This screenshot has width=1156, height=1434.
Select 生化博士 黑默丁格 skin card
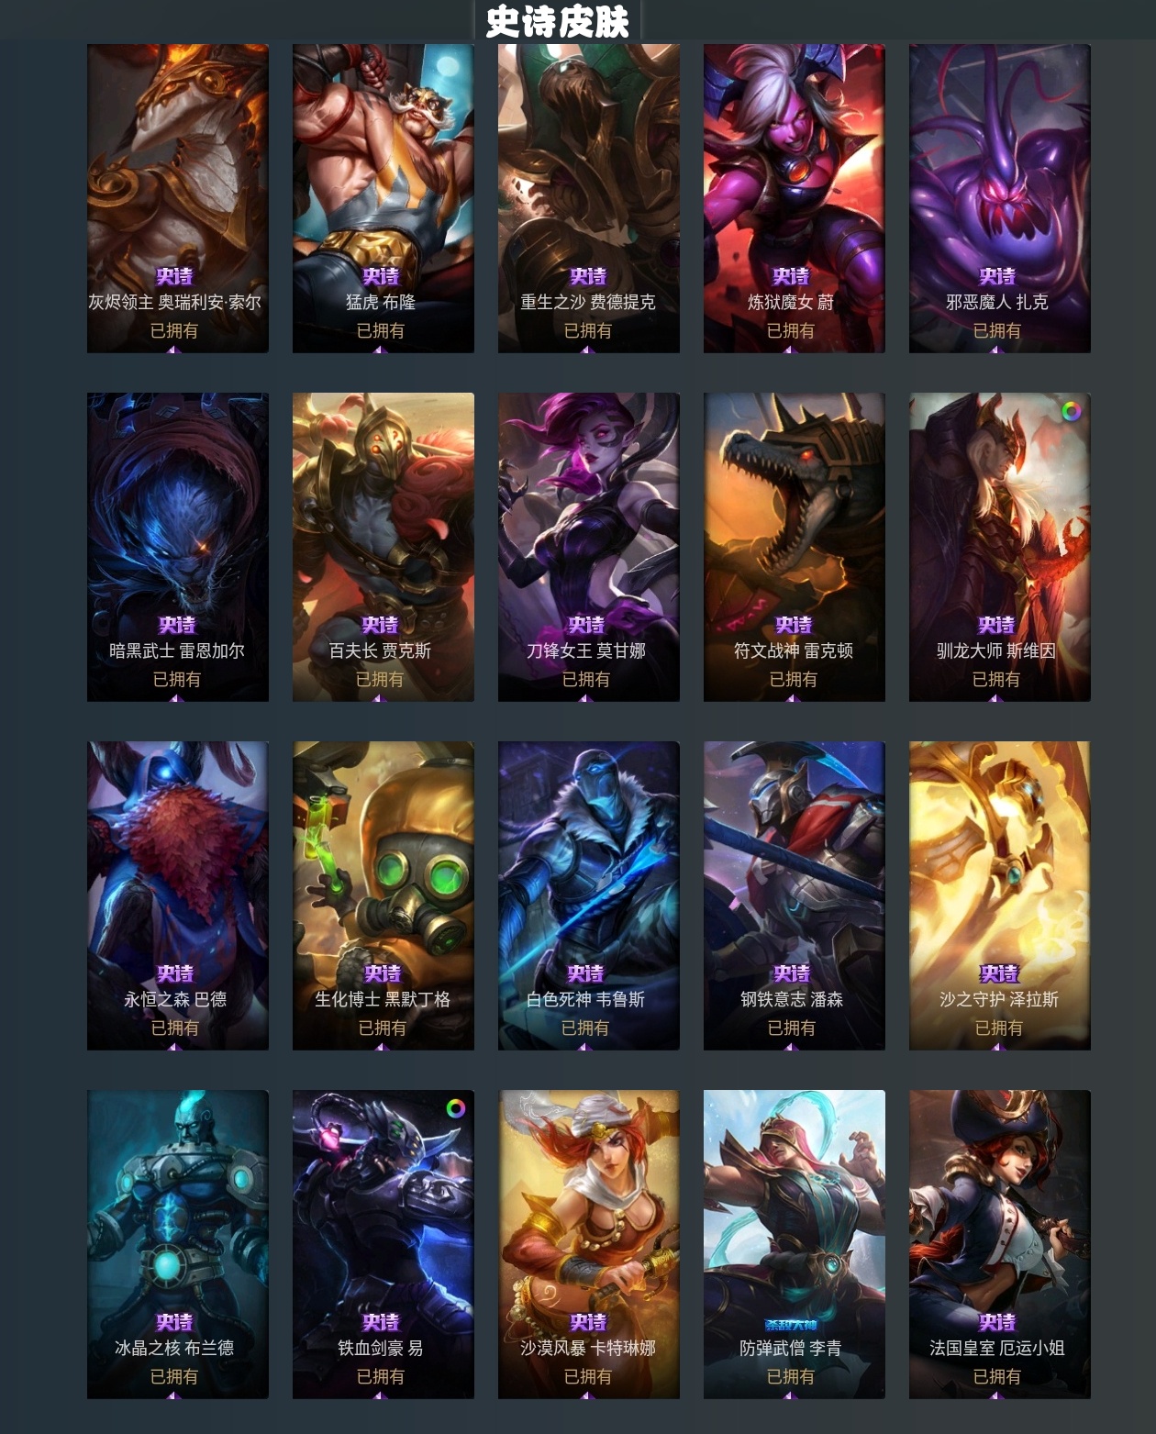pyautogui.click(x=383, y=895)
